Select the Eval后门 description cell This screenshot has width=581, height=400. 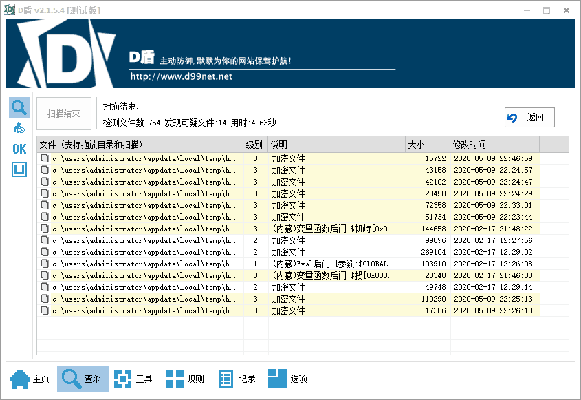click(x=336, y=264)
